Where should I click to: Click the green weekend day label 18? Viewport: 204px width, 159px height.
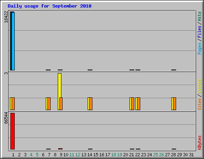click(x=114, y=155)
